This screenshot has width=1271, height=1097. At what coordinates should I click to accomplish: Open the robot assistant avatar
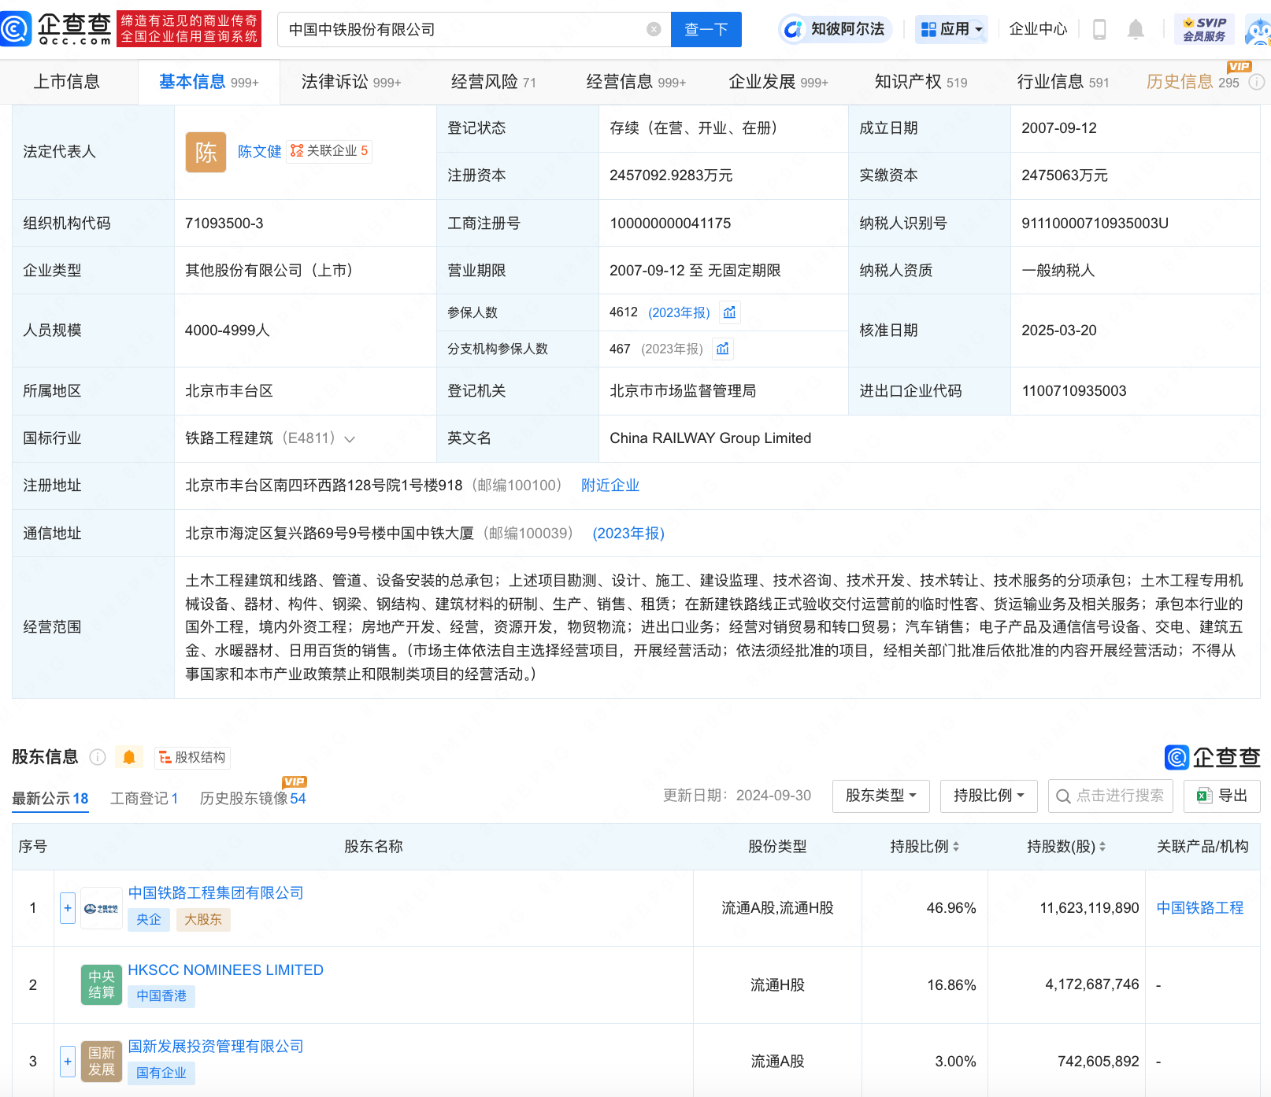tap(1258, 30)
